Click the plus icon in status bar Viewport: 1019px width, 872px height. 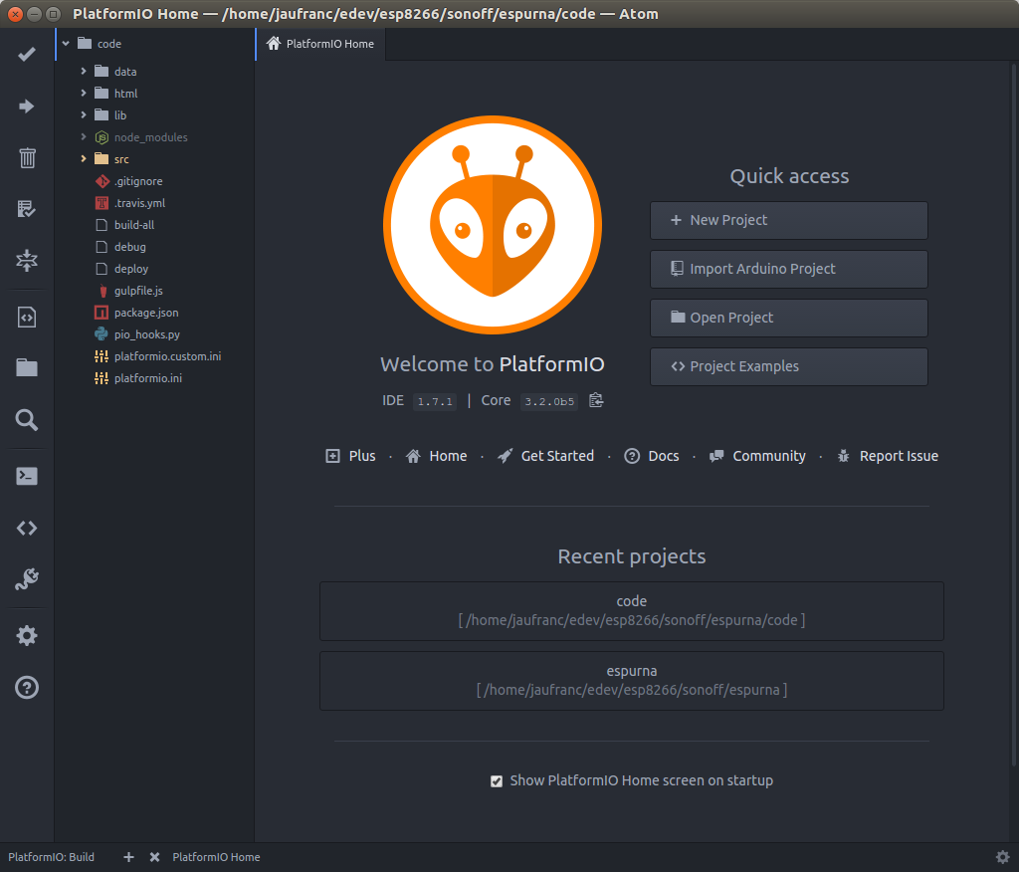128,857
